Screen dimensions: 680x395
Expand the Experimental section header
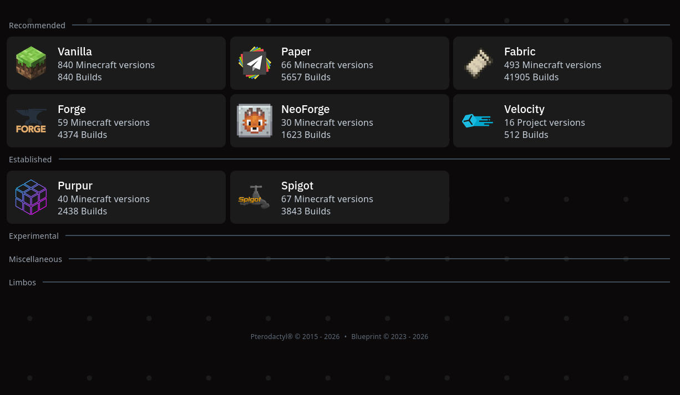[34, 236]
